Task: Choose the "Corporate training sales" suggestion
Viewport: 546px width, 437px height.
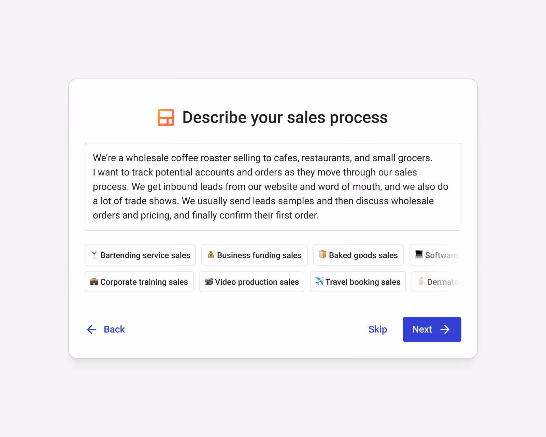Action: pyautogui.click(x=139, y=282)
